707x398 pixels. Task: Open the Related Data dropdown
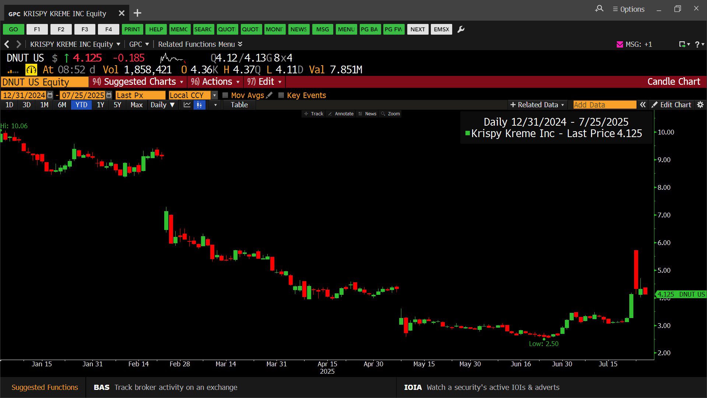click(x=537, y=105)
